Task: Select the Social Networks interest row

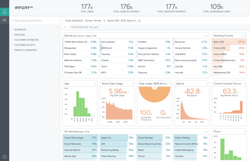Action: pyautogui.click(x=81, y=144)
